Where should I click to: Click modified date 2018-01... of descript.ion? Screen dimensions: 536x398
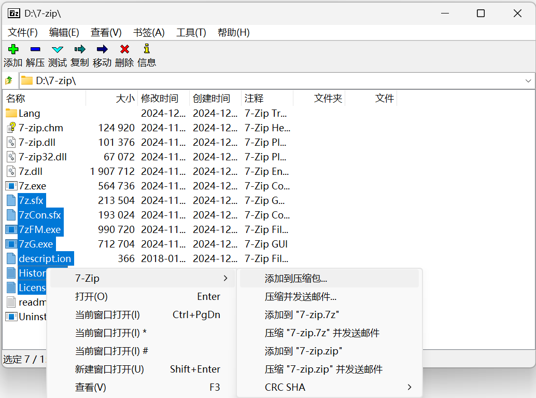163,258
